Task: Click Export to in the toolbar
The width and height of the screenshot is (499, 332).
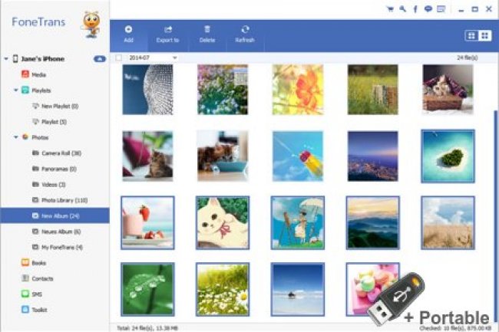Action: (168, 34)
